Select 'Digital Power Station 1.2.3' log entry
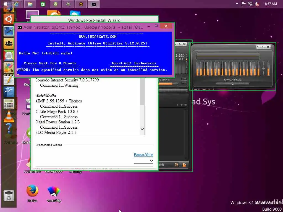Image resolution: width=283 pixels, height=212 pixels. click(x=57, y=122)
